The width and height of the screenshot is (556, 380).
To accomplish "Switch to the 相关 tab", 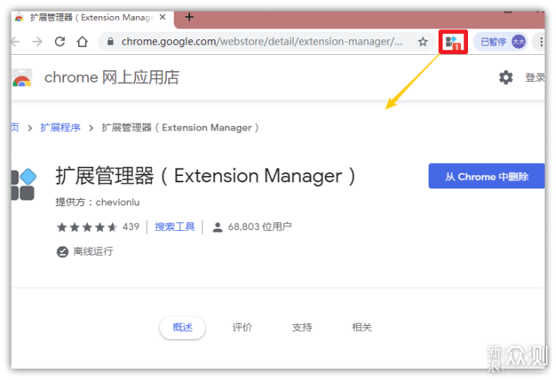I will tap(361, 327).
